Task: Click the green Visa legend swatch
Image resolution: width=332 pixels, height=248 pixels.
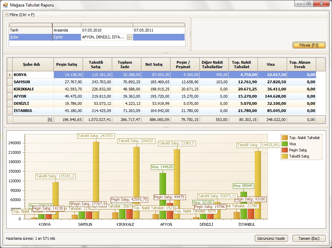Action: (284, 144)
